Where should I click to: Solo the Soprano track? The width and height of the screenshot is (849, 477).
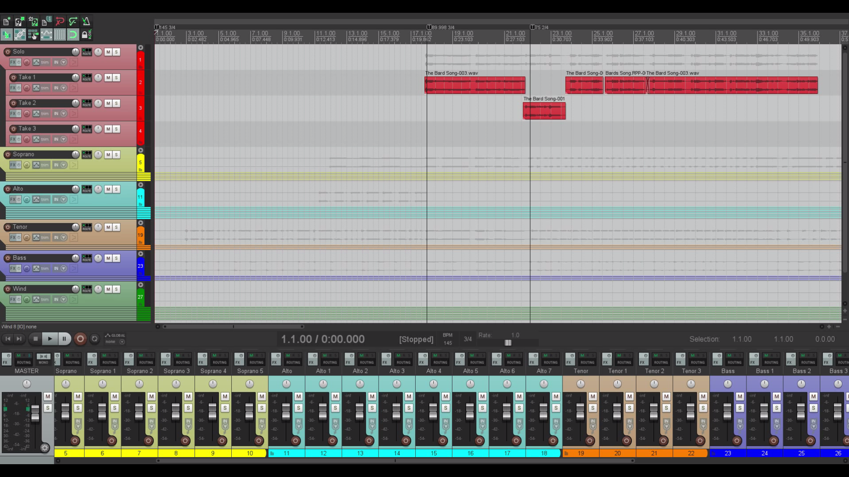click(x=116, y=155)
